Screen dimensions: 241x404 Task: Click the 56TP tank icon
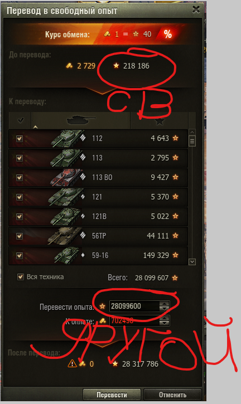point(65,236)
